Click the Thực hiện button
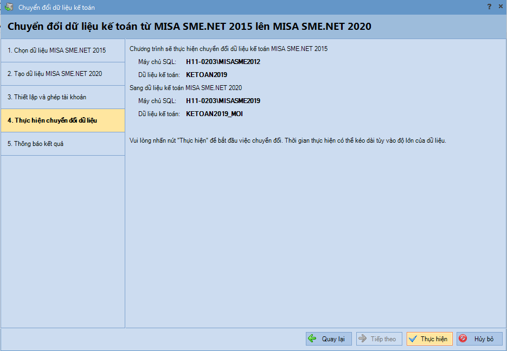507x351 pixels. [429, 339]
